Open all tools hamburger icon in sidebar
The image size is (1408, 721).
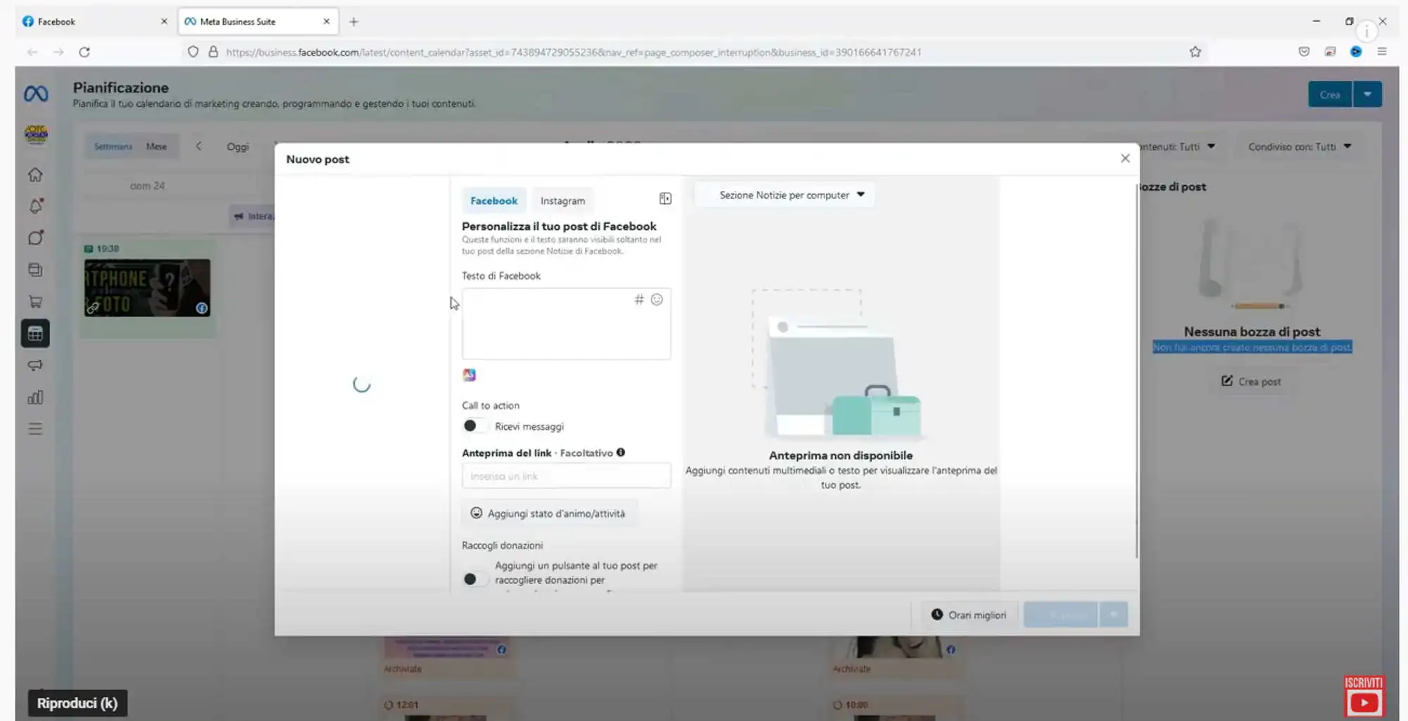(x=35, y=429)
